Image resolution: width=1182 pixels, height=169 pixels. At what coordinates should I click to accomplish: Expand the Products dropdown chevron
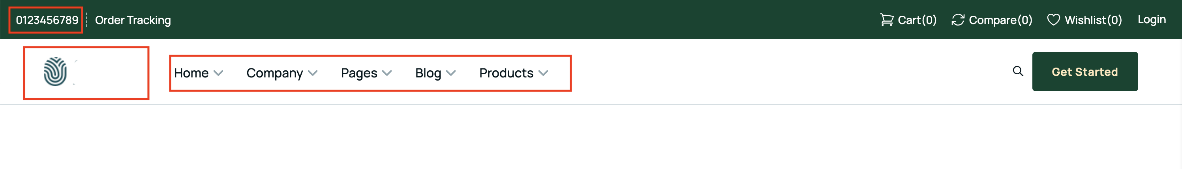coord(543,73)
